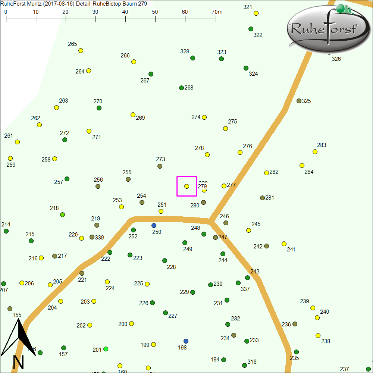Select green tree marker 267
The image size is (373, 373).
151,74
